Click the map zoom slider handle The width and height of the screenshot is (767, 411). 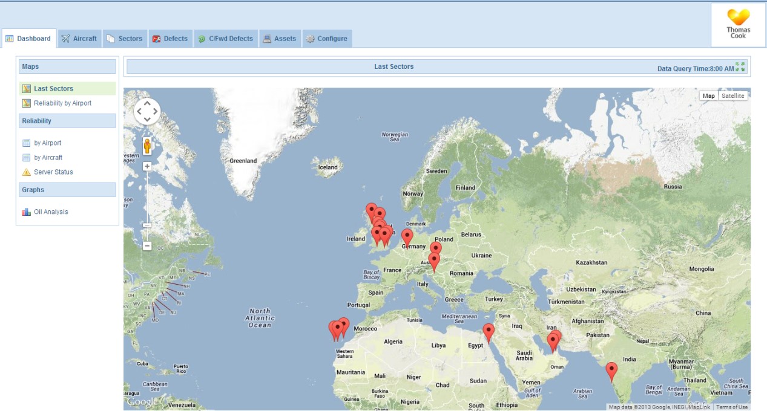coord(147,225)
